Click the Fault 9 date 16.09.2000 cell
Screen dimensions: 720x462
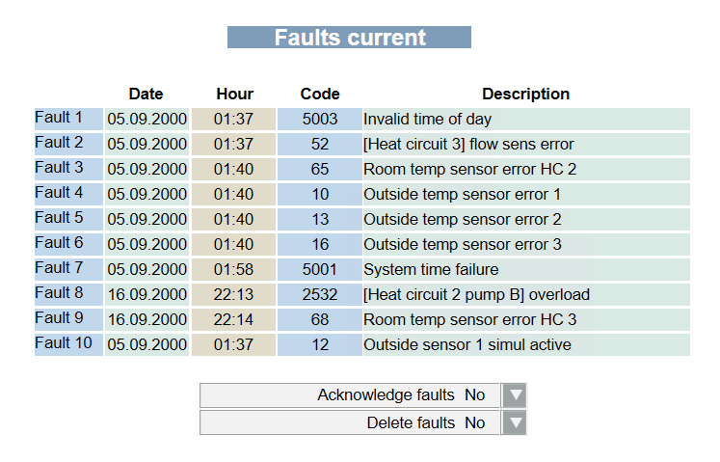coord(147,320)
